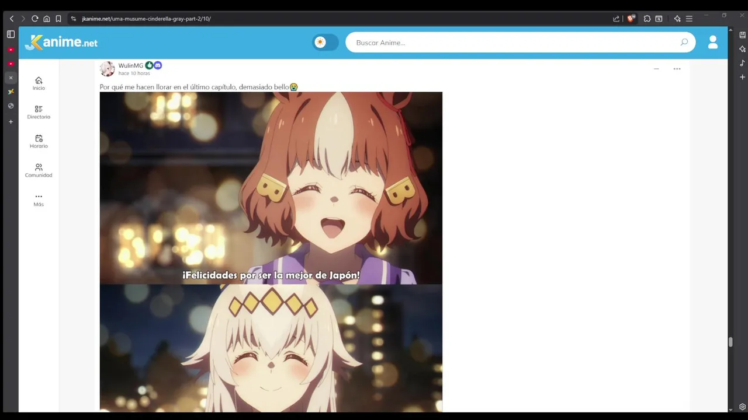Open sidebar settings gear icon
Viewport: 748px width, 420px height.
(x=742, y=407)
